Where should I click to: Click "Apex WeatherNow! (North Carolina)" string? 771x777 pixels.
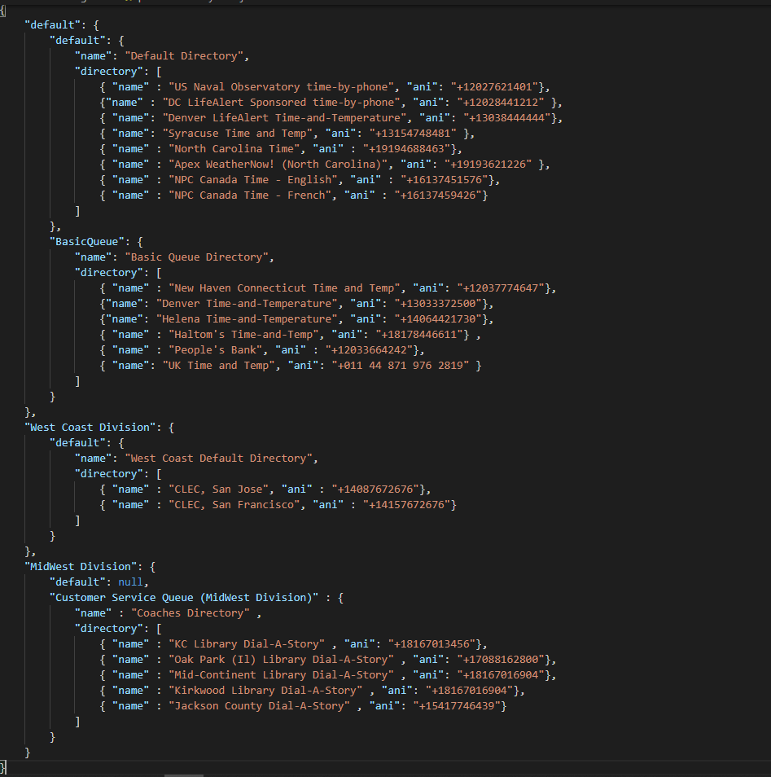[x=278, y=164]
